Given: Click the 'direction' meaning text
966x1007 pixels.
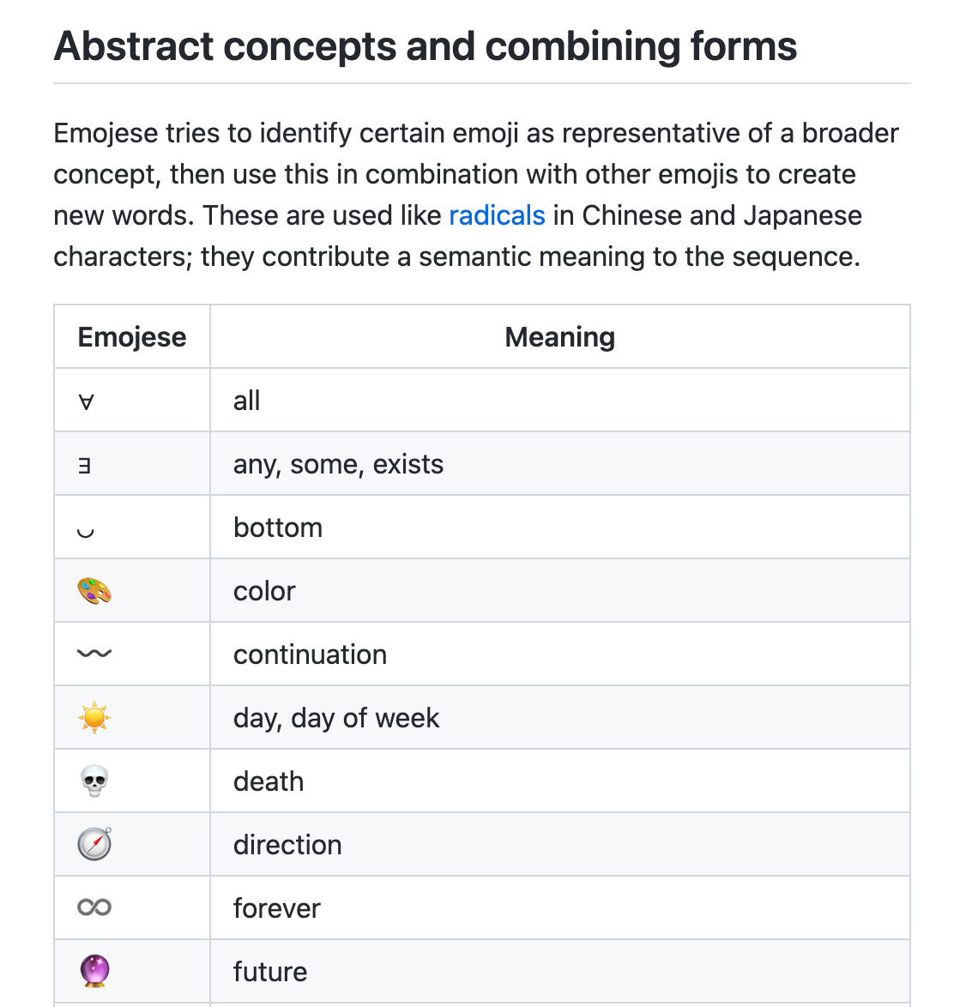Looking at the screenshot, I should (x=287, y=845).
